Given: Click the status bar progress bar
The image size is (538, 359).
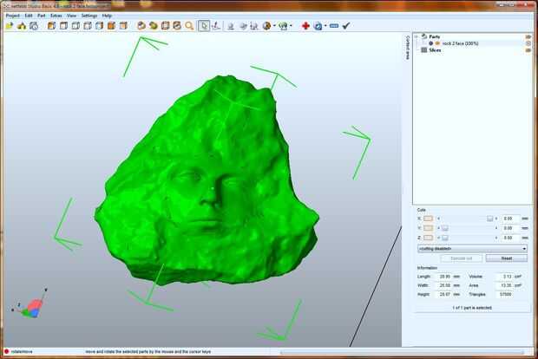Looking at the screenshot, I should click(x=402, y=352).
